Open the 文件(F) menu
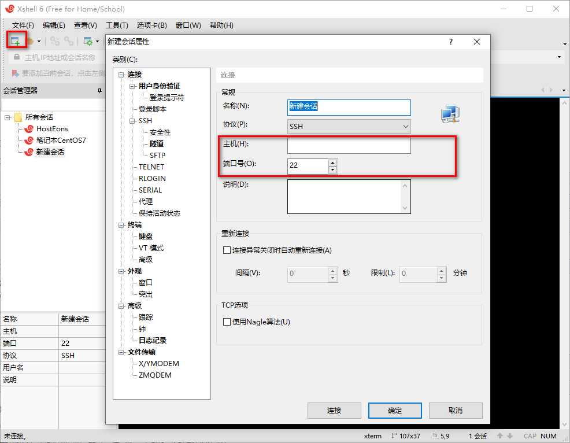Viewport: 570px width, 443px height. (23, 25)
